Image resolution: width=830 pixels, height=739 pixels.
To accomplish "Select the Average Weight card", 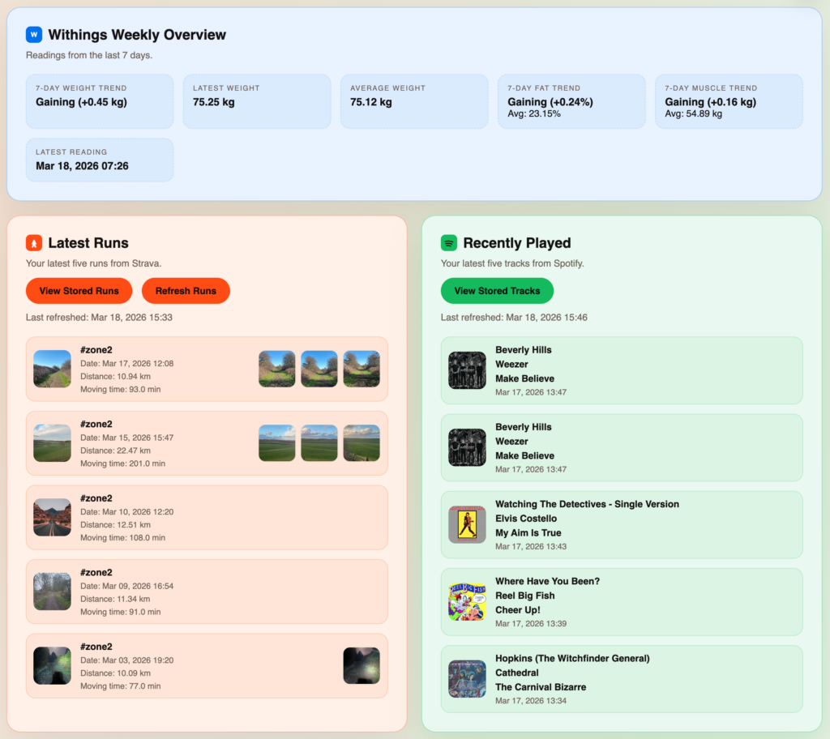I will click(414, 101).
